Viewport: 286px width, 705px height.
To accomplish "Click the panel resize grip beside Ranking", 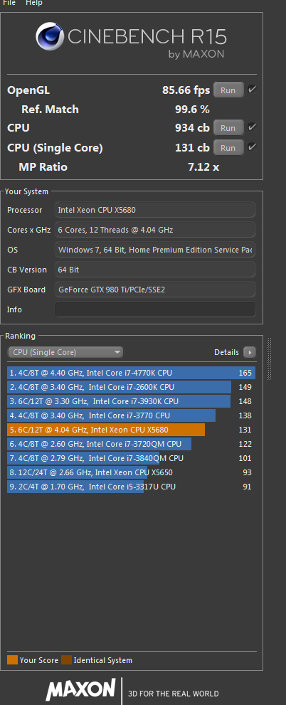I will coord(270,359).
